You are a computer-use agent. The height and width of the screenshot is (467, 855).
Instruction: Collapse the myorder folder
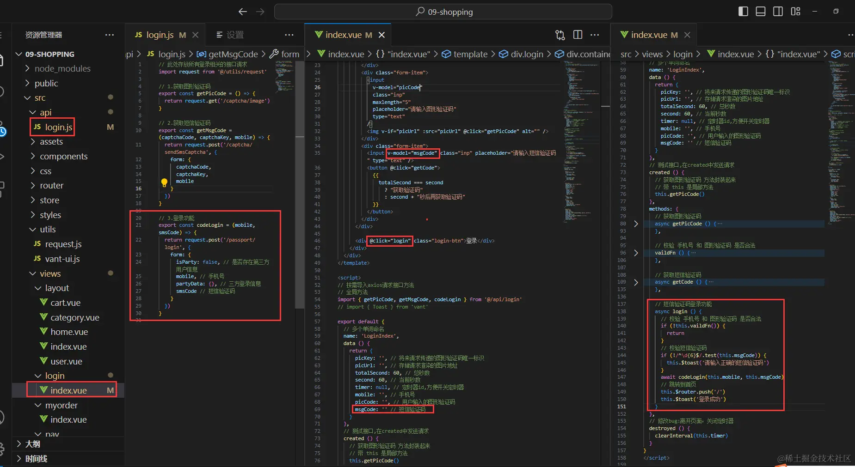61,406
